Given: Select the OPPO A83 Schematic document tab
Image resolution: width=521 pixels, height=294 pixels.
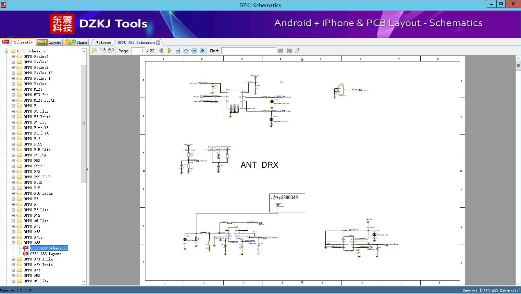Looking at the screenshot, I should pyautogui.click(x=136, y=42).
